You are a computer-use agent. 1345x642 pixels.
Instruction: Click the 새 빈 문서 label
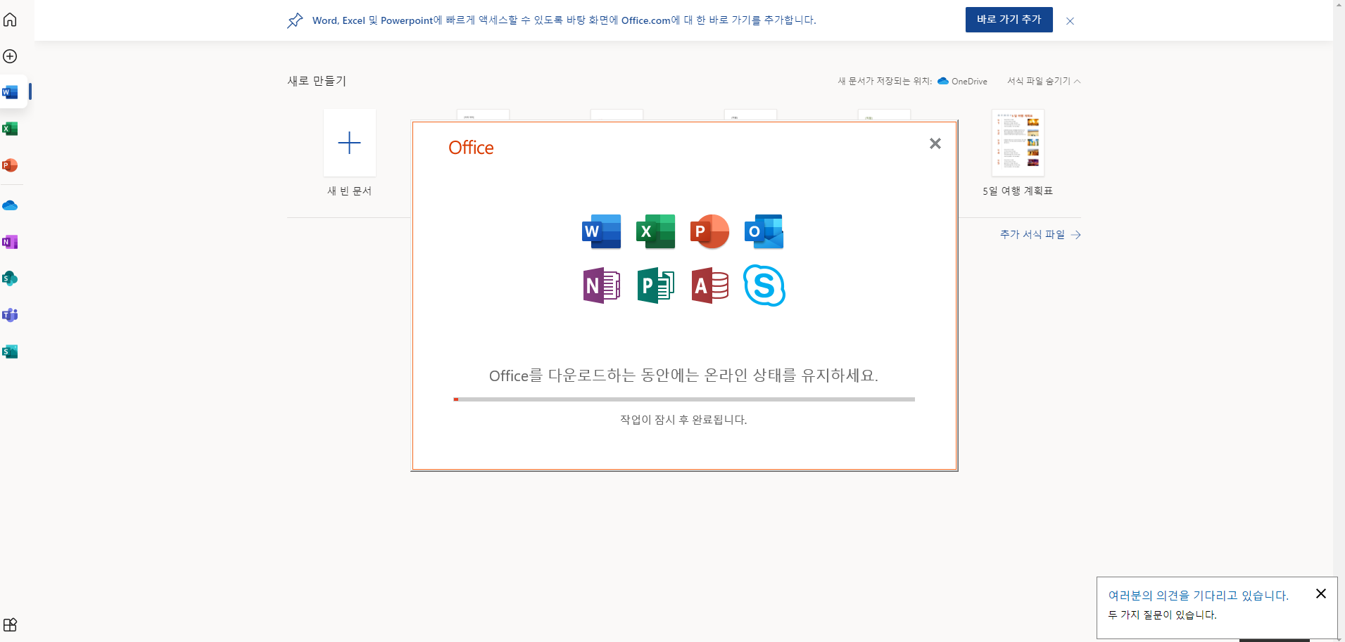tap(349, 191)
